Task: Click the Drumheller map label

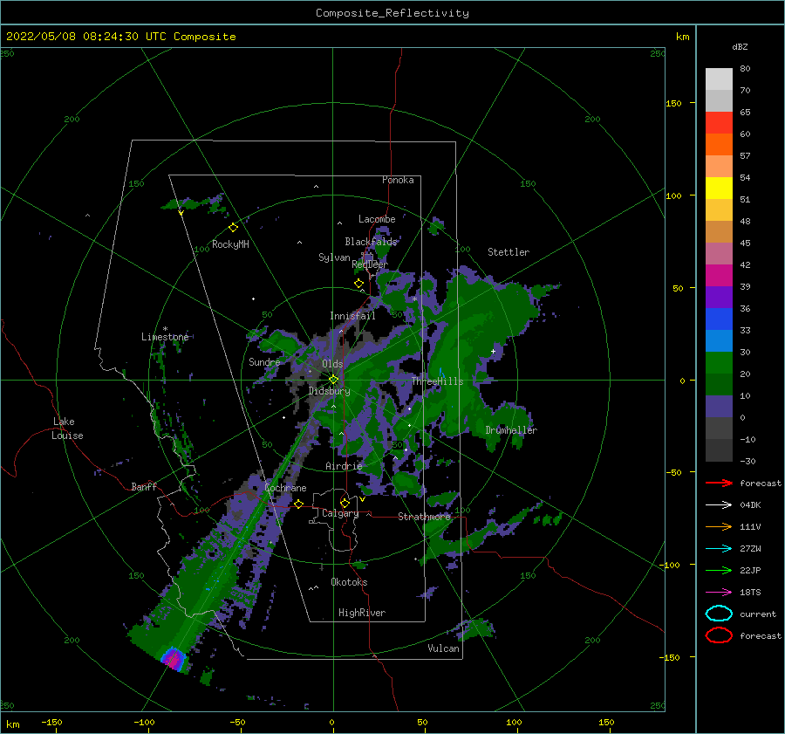Action: coord(511,430)
